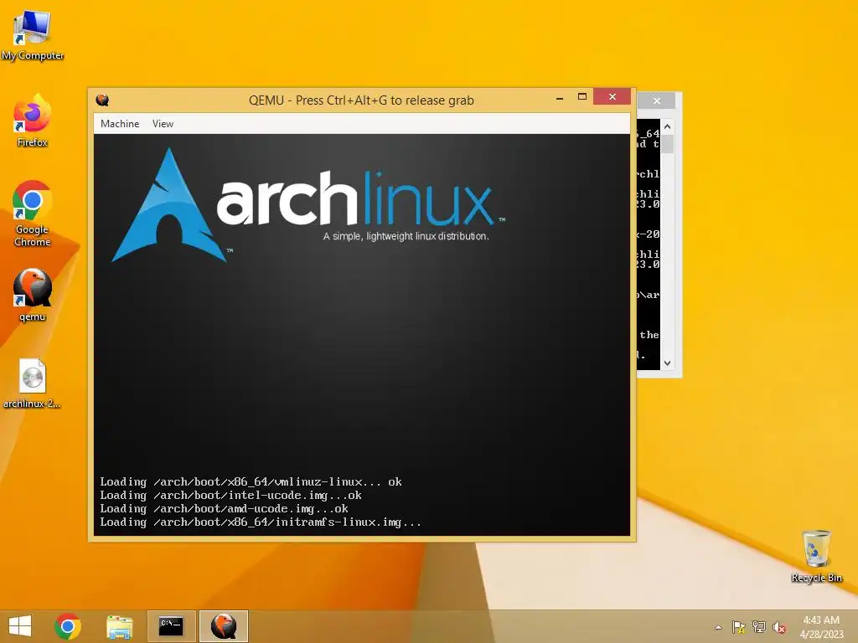Click the QEMU window title text
The height and width of the screenshot is (643, 858).
click(361, 100)
